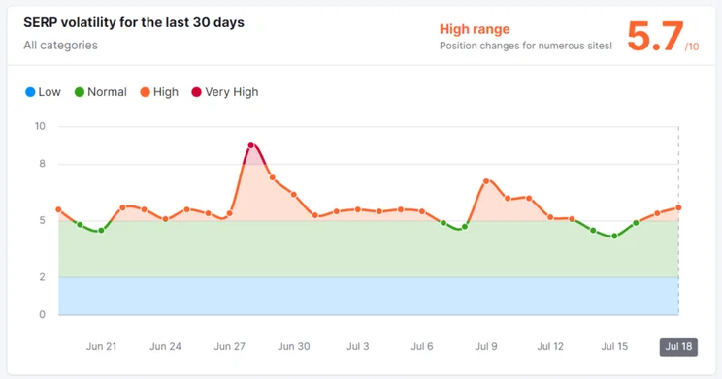722x379 pixels.
Task: Click the green Jun 21 data point
Action: [x=101, y=231]
